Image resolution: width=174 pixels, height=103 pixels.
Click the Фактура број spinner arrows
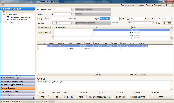75,19
